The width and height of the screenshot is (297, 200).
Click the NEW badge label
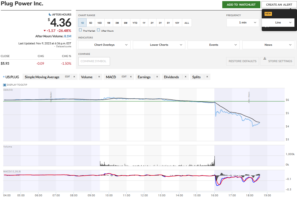pyautogui.click(x=268, y=14)
